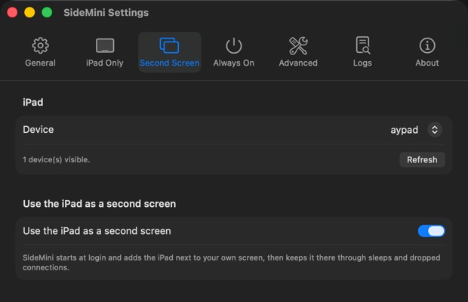Viewport: 468px width, 302px height.
Task: Toggle Use the iPad as a second screen
Action: [x=431, y=231]
